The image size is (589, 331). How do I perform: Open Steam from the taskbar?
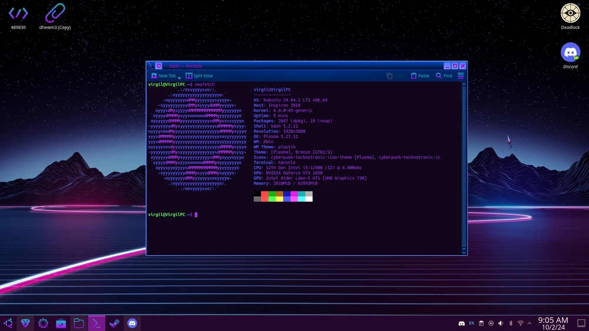tap(114, 323)
